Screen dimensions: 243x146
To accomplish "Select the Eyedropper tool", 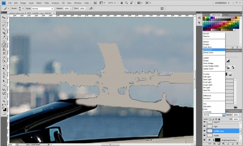I will 4,37.
